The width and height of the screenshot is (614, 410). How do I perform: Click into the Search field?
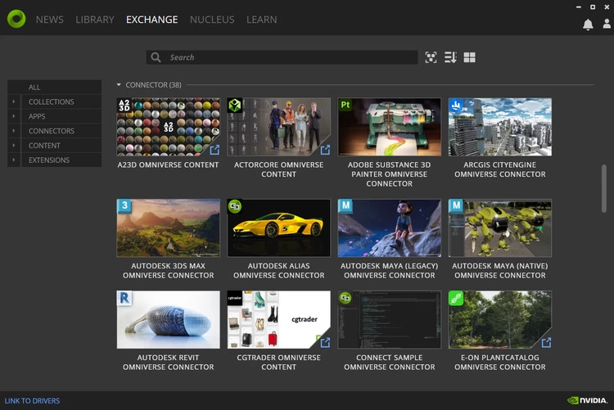[287, 57]
